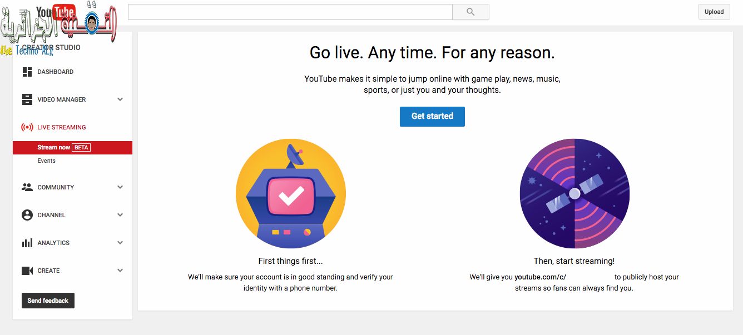Click the search magnifier icon
The height and width of the screenshot is (335, 743).
(x=470, y=11)
